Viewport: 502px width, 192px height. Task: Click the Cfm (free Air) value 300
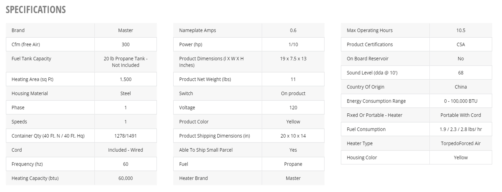click(126, 44)
